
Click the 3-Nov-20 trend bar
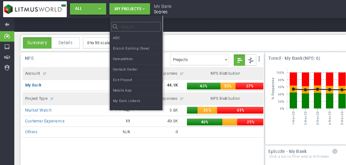point(317,90)
